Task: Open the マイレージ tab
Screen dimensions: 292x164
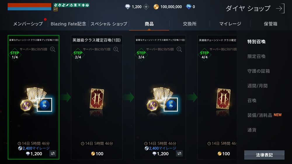Action: tap(230, 24)
